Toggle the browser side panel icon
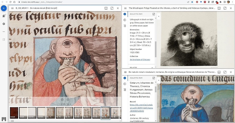235x123 pixels. point(224,2)
